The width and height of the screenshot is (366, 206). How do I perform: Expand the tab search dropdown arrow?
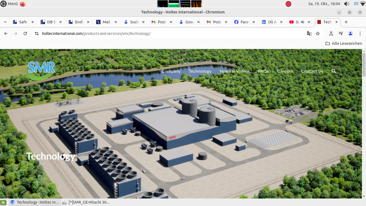[5, 22]
